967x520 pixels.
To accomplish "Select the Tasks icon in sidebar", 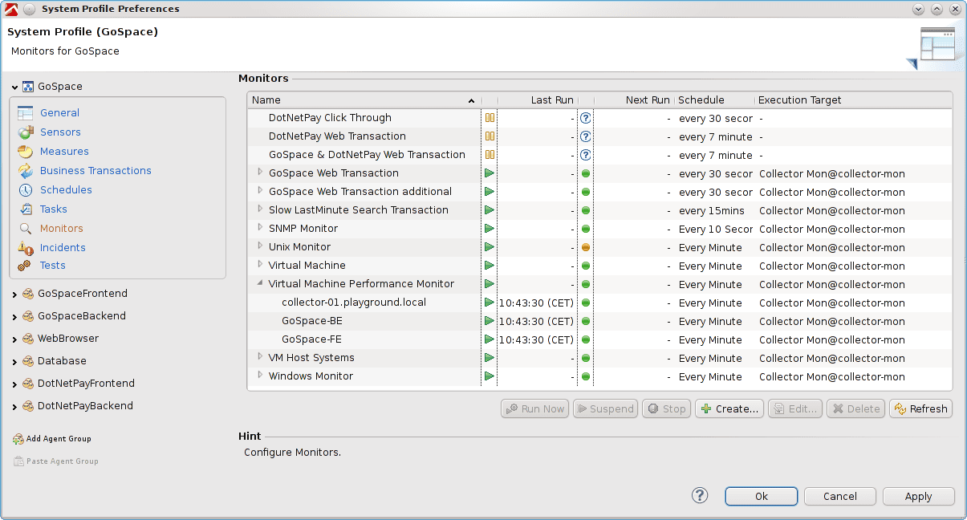I will click(25, 209).
